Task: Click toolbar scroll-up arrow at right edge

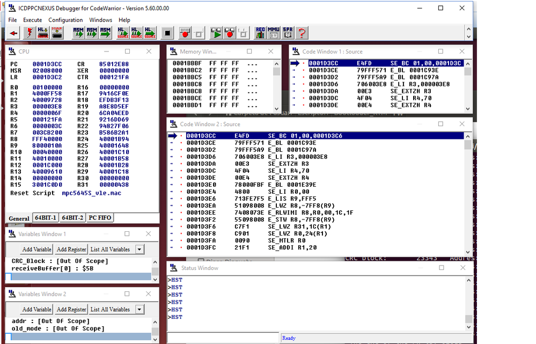Action: (468, 30)
